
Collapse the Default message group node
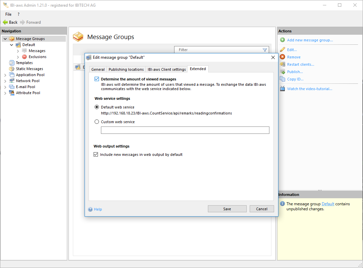[12, 45]
